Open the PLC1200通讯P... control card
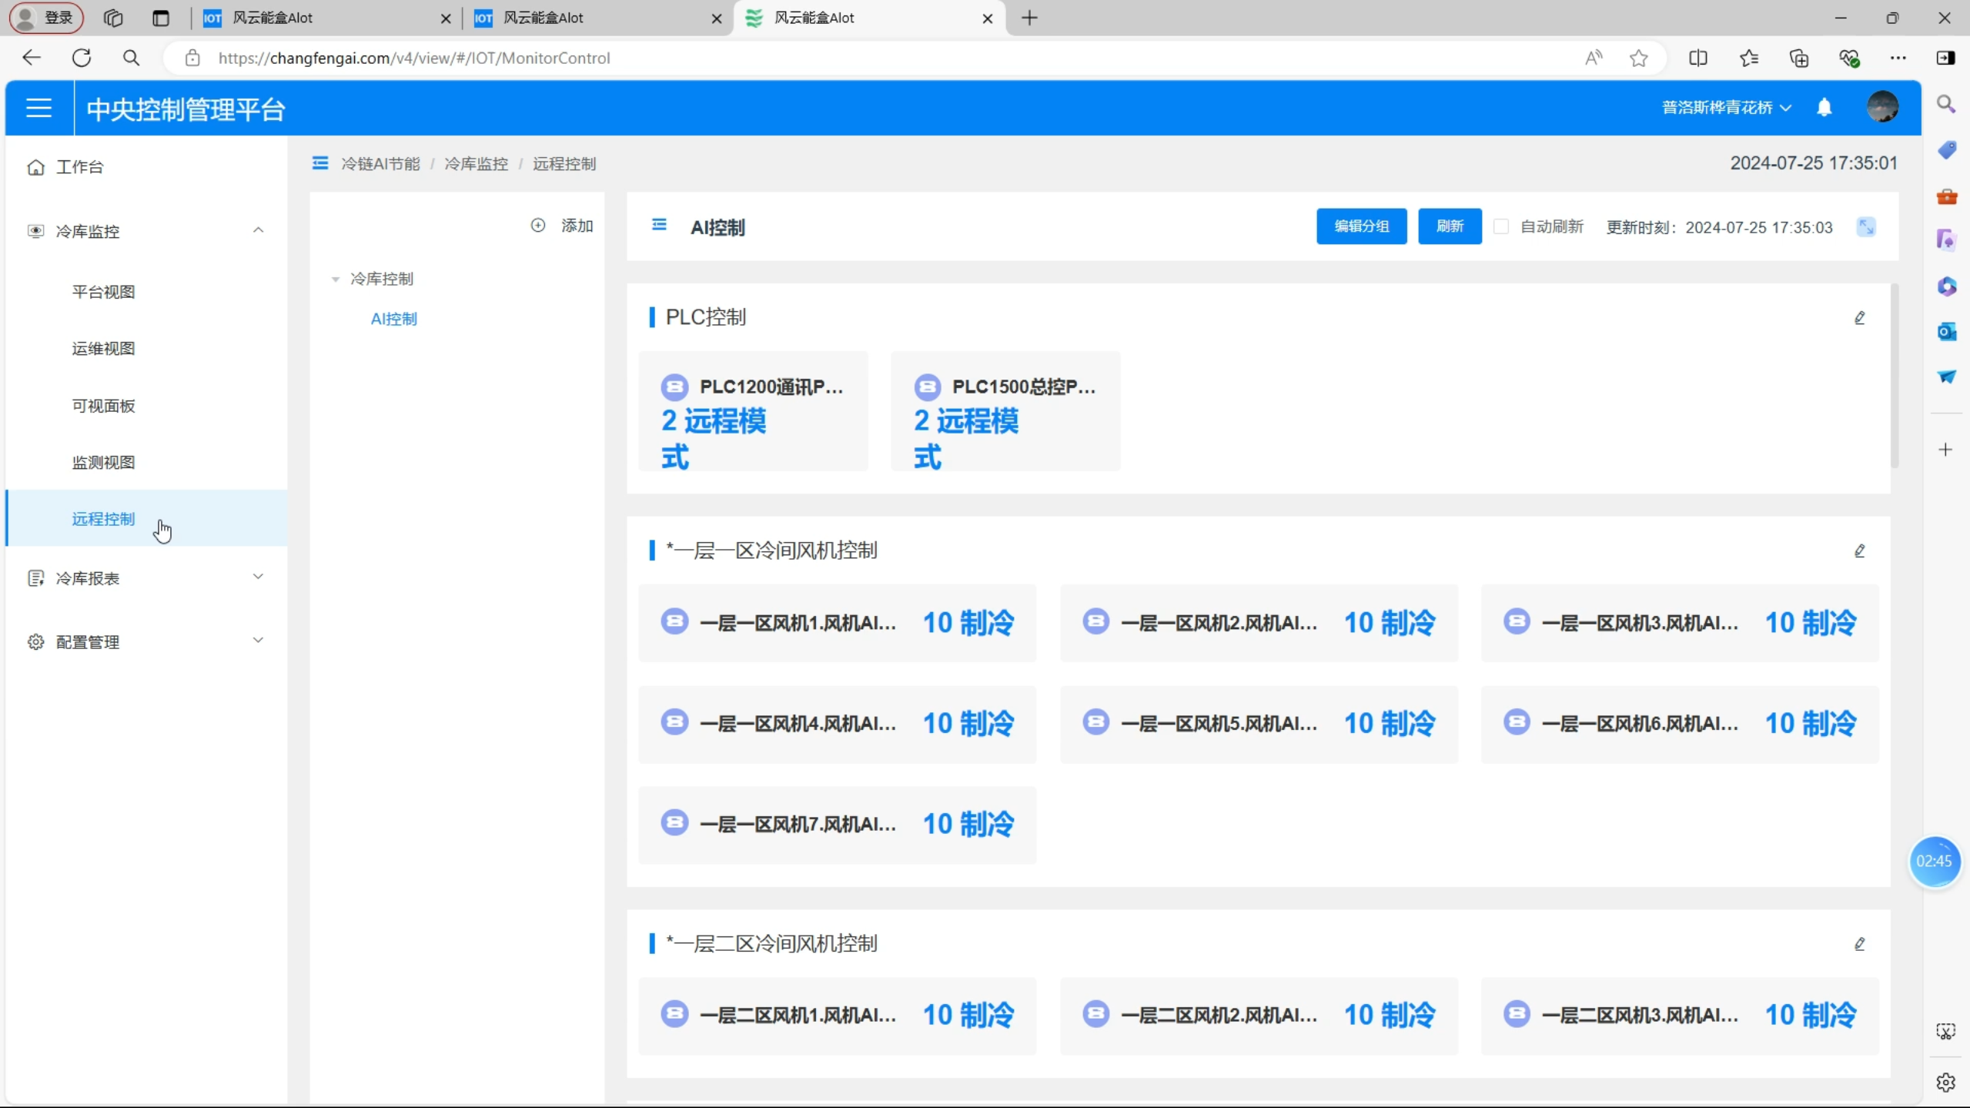This screenshot has height=1108, width=1970. (x=752, y=412)
